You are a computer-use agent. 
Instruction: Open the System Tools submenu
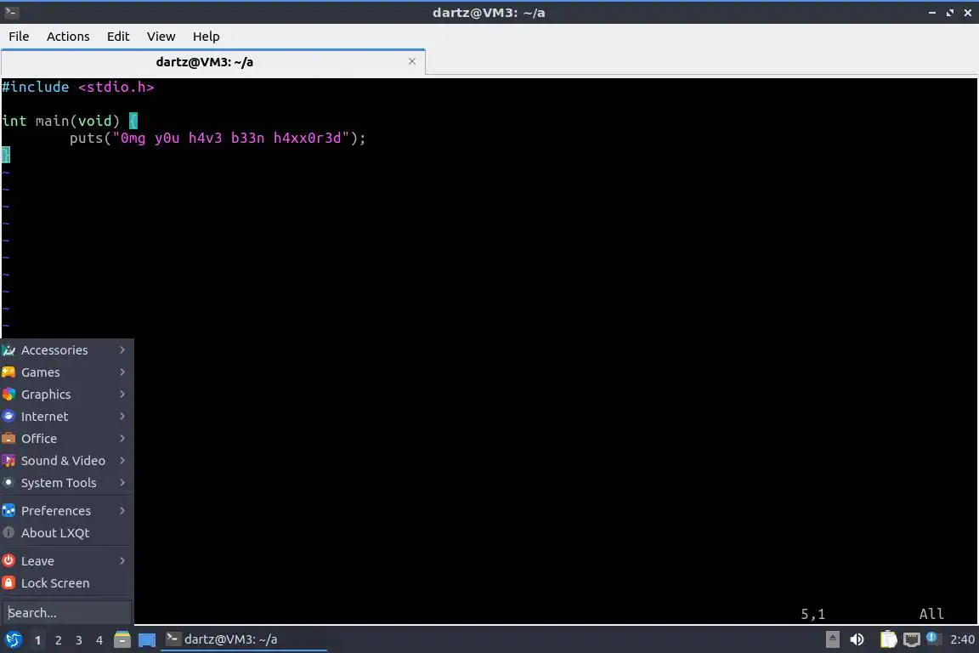tap(67, 483)
